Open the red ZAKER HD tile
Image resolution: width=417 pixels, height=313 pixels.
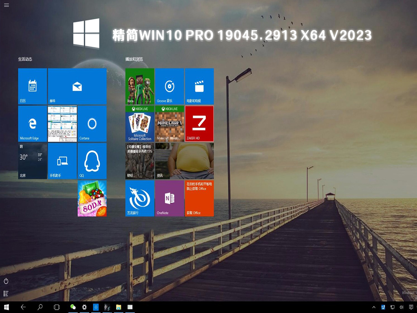[199, 124]
